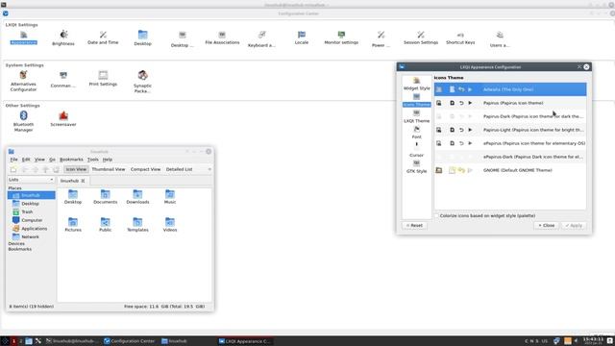Select Icon View mode

point(76,169)
